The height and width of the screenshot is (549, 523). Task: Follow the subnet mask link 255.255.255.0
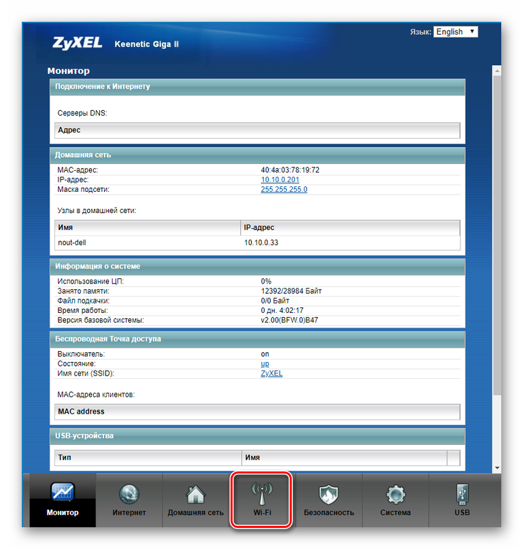coord(284,189)
